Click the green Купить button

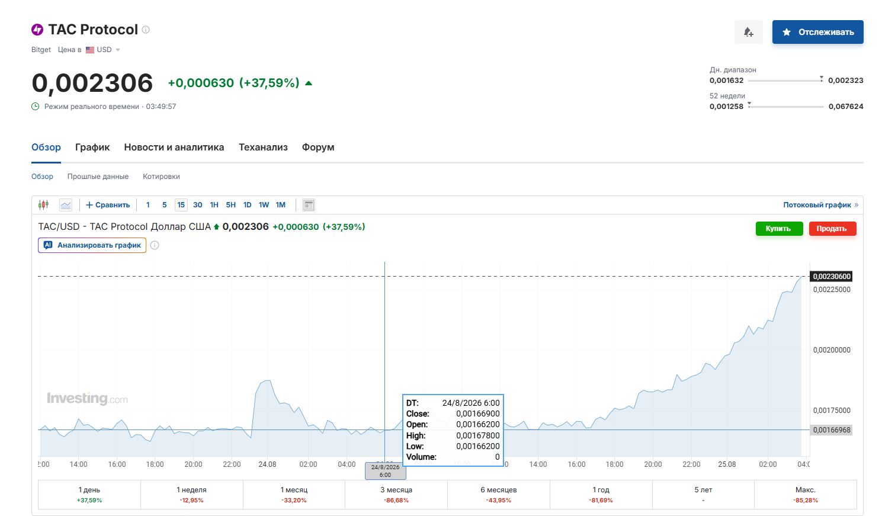pos(779,229)
